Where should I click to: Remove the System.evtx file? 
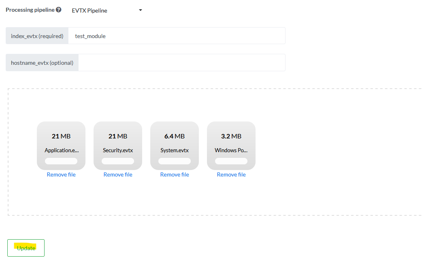click(175, 175)
